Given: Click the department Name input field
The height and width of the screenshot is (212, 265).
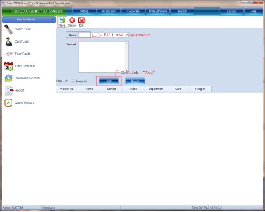Looking at the screenshot, I should tap(84, 35).
